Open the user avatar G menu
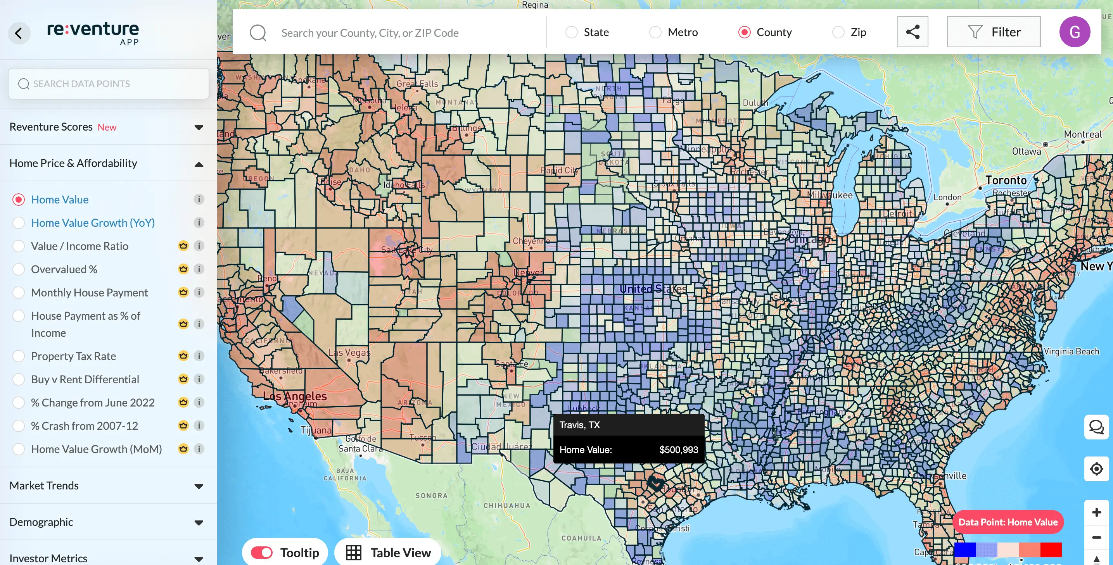The image size is (1113, 565). [x=1075, y=32]
